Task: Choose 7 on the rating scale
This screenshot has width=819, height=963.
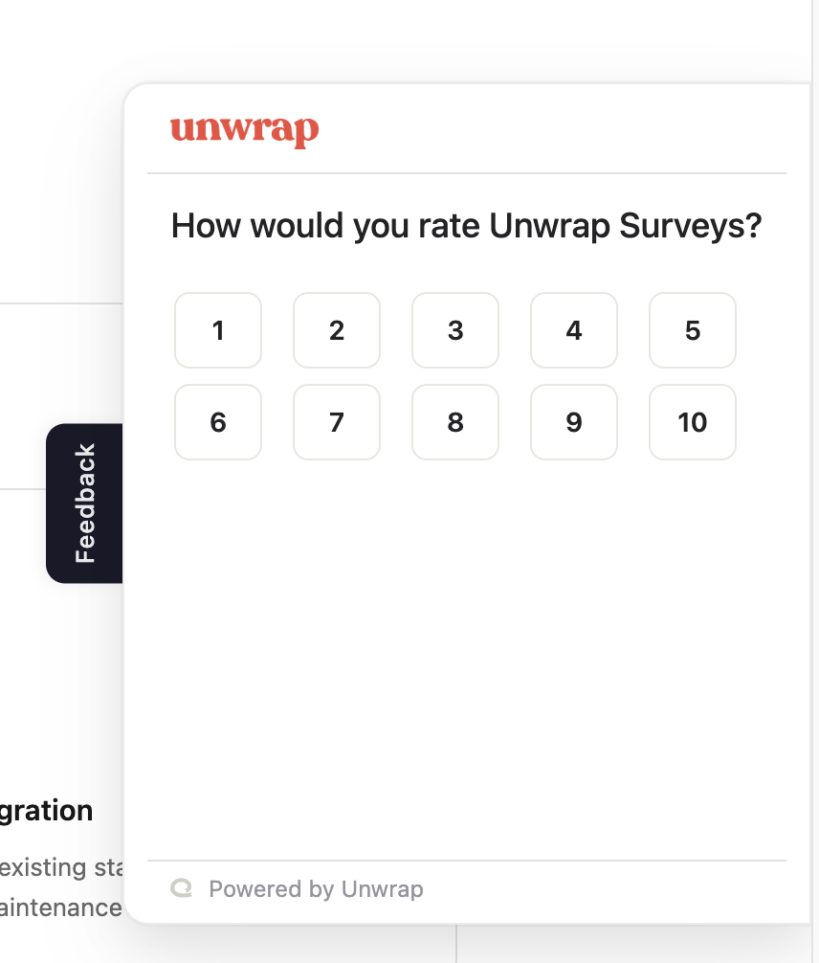Action: (337, 422)
